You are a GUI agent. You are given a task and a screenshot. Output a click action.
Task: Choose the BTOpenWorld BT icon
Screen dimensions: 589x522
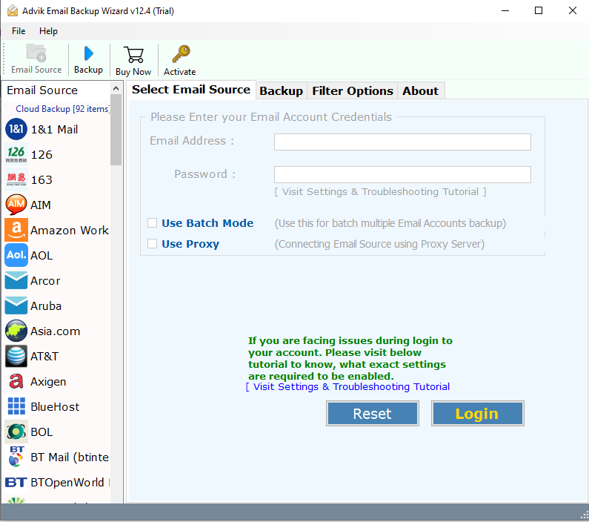tap(16, 482)
